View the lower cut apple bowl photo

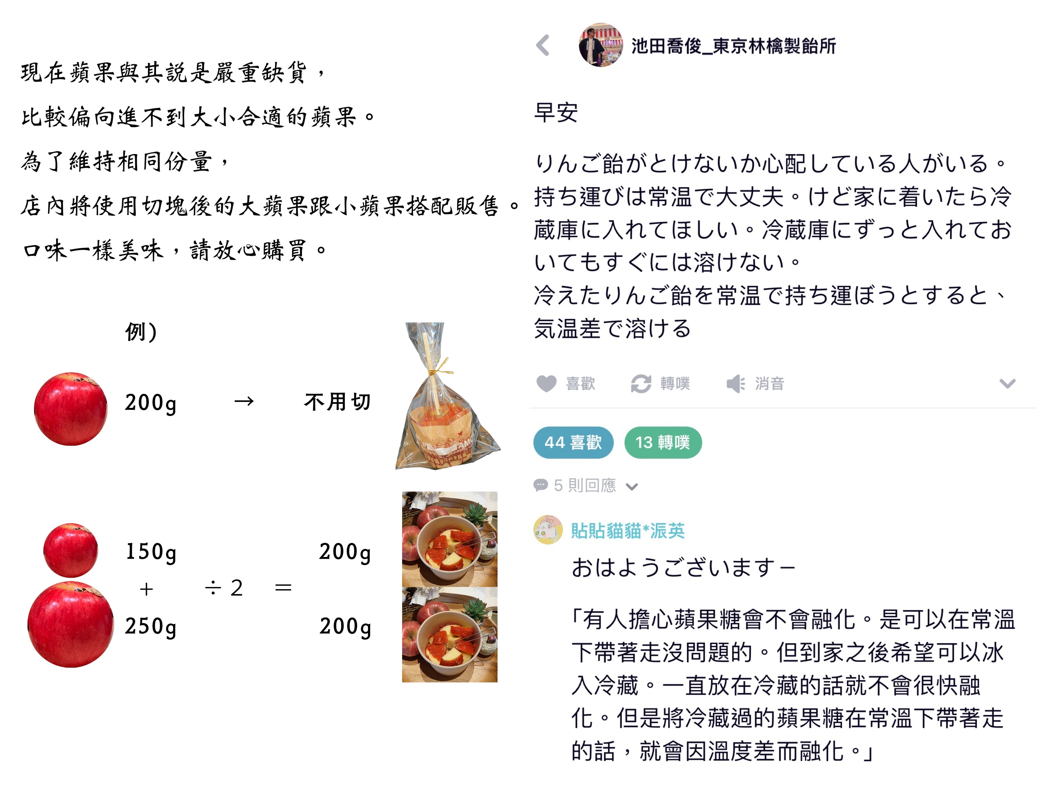click(x=450, y=635)
